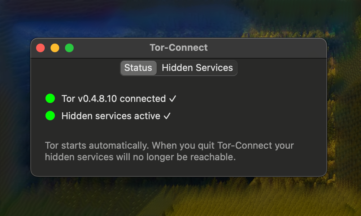Click the desktop wallpaper above the window
The width and height of the screenshot is (361, 216).
180,18
